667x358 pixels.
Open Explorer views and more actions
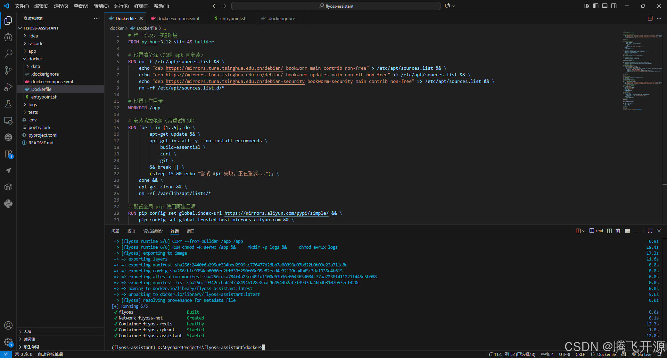pos(96,18)
